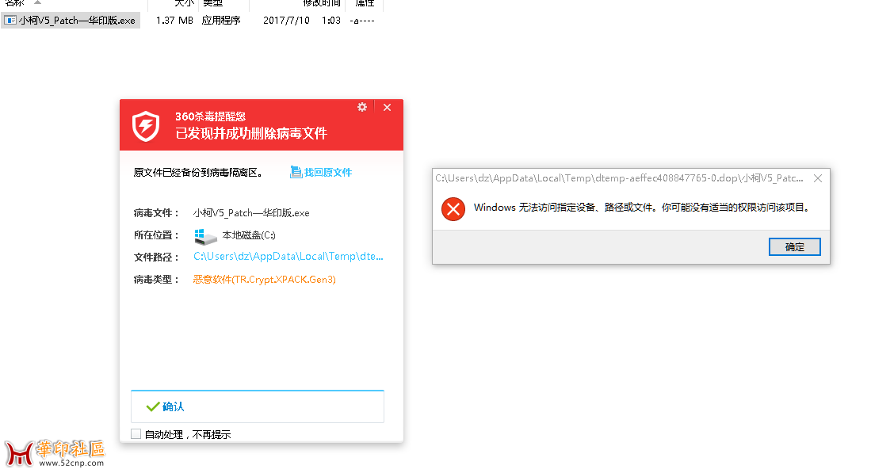Click the 360 shield logo icon
The image size is (871, 473).
click(x=146, y=126)
